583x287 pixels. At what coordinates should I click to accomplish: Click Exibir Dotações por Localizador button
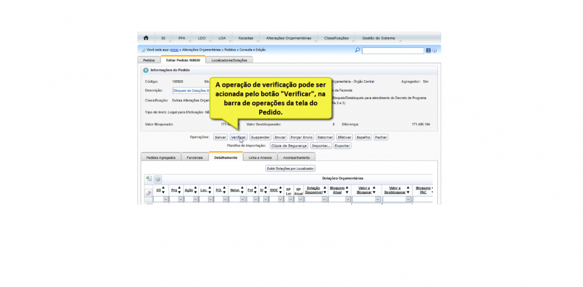pos(290,168)
